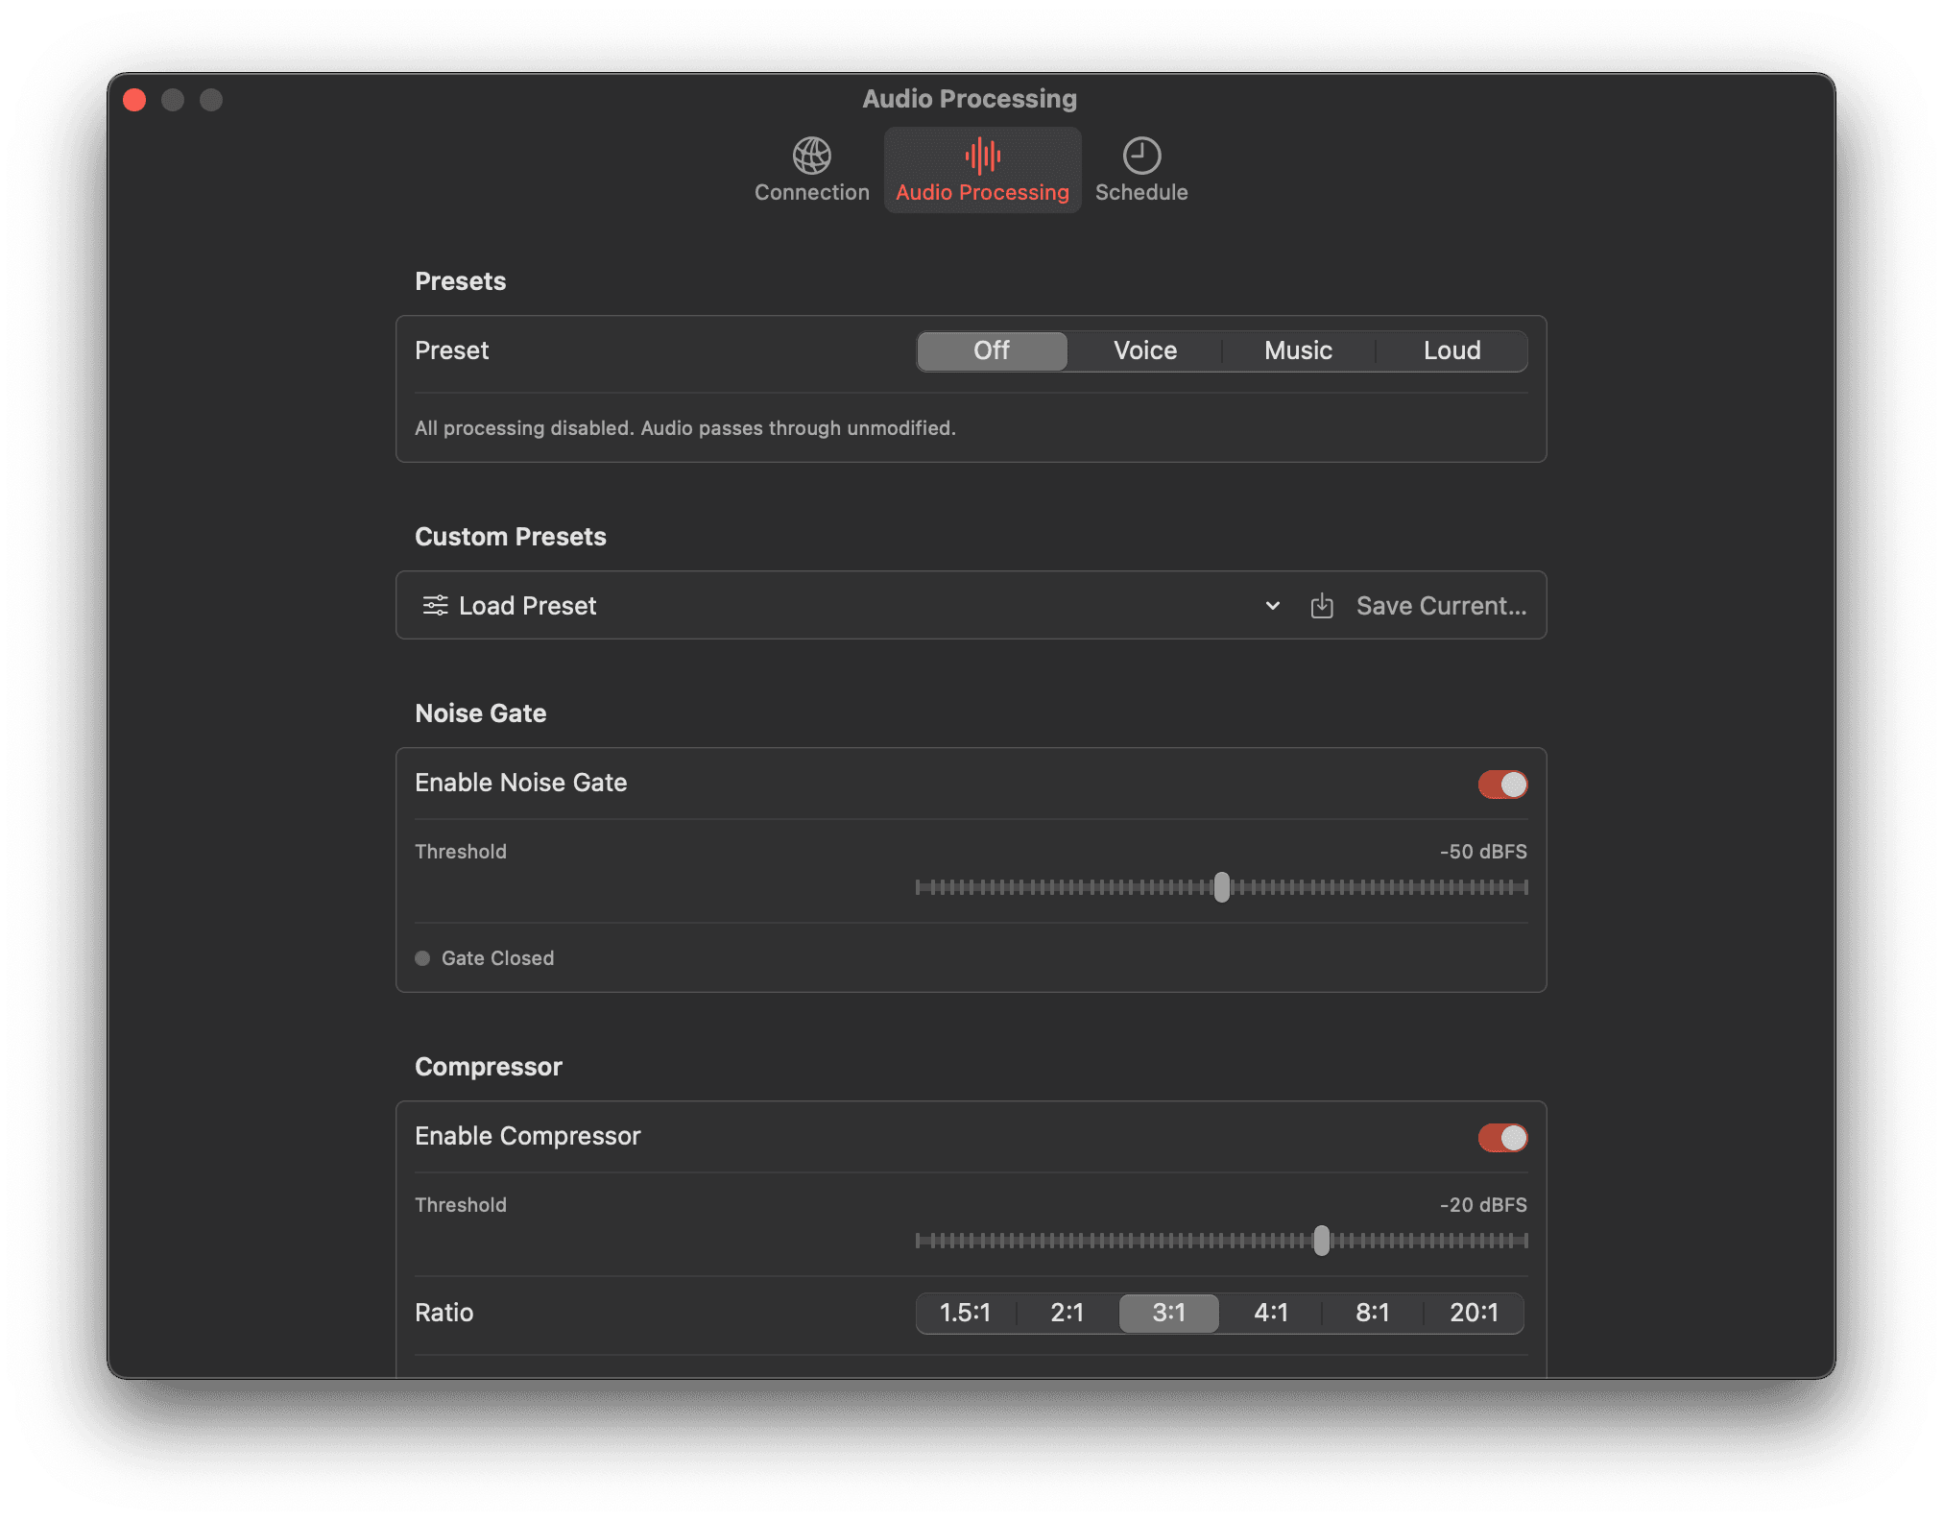This screenshot has width=1943, height=1521.
Task: Select the 4:1 compressor ratio
Action: tap(1271, 1313)
